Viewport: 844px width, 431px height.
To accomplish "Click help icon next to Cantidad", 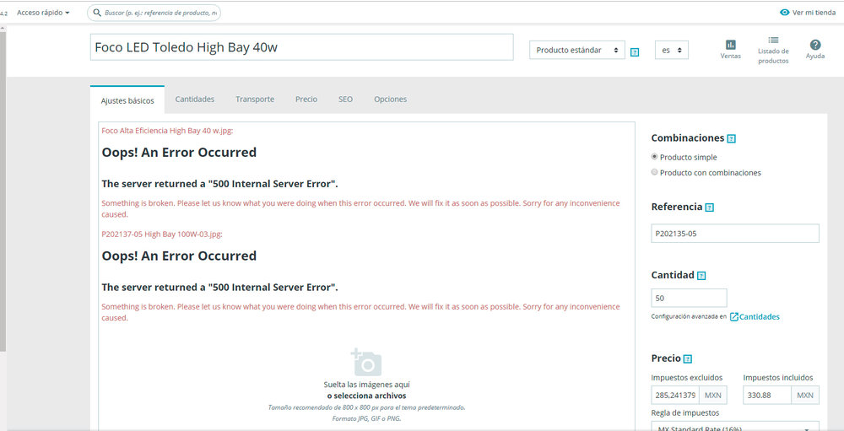I will 701,276.
